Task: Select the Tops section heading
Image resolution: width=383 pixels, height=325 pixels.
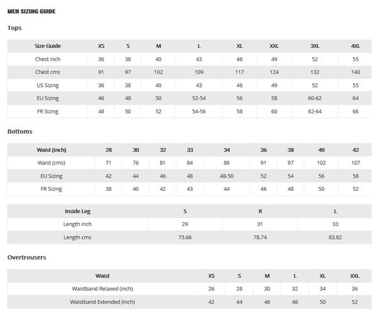Action: (x=16, y=28)
